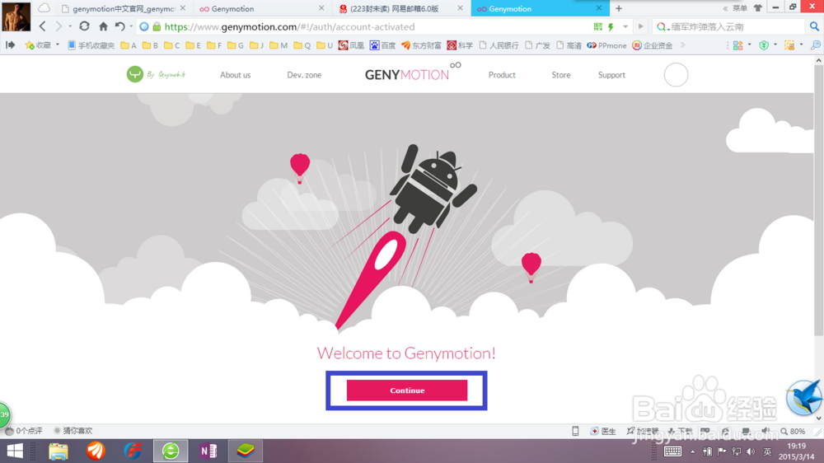
Task: Open bookmark folder A
Action: coord(129,45)
